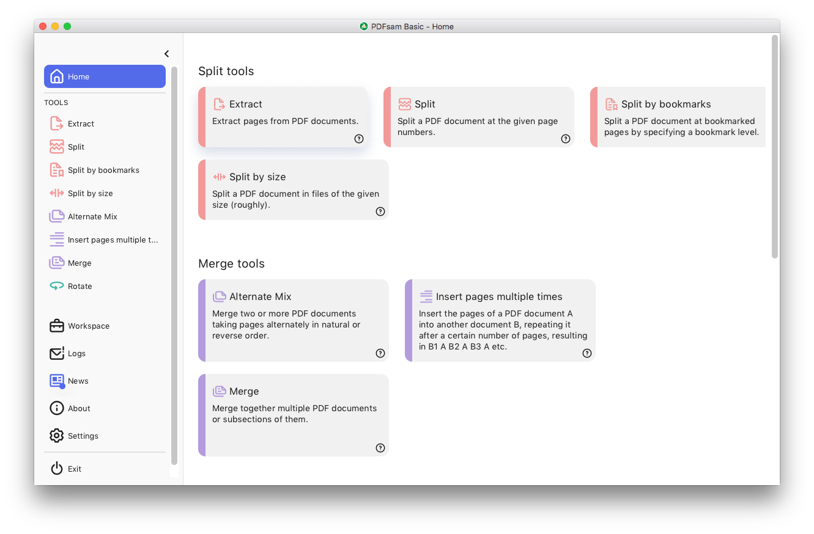Open help for the Extract card
The image size is (814, 534).
(359, 139)
